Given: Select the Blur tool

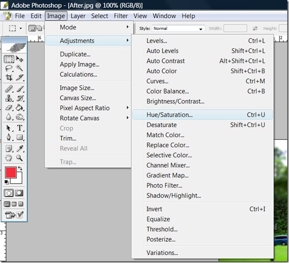Looking at the screenshot, I should click(x=9, y=117).
